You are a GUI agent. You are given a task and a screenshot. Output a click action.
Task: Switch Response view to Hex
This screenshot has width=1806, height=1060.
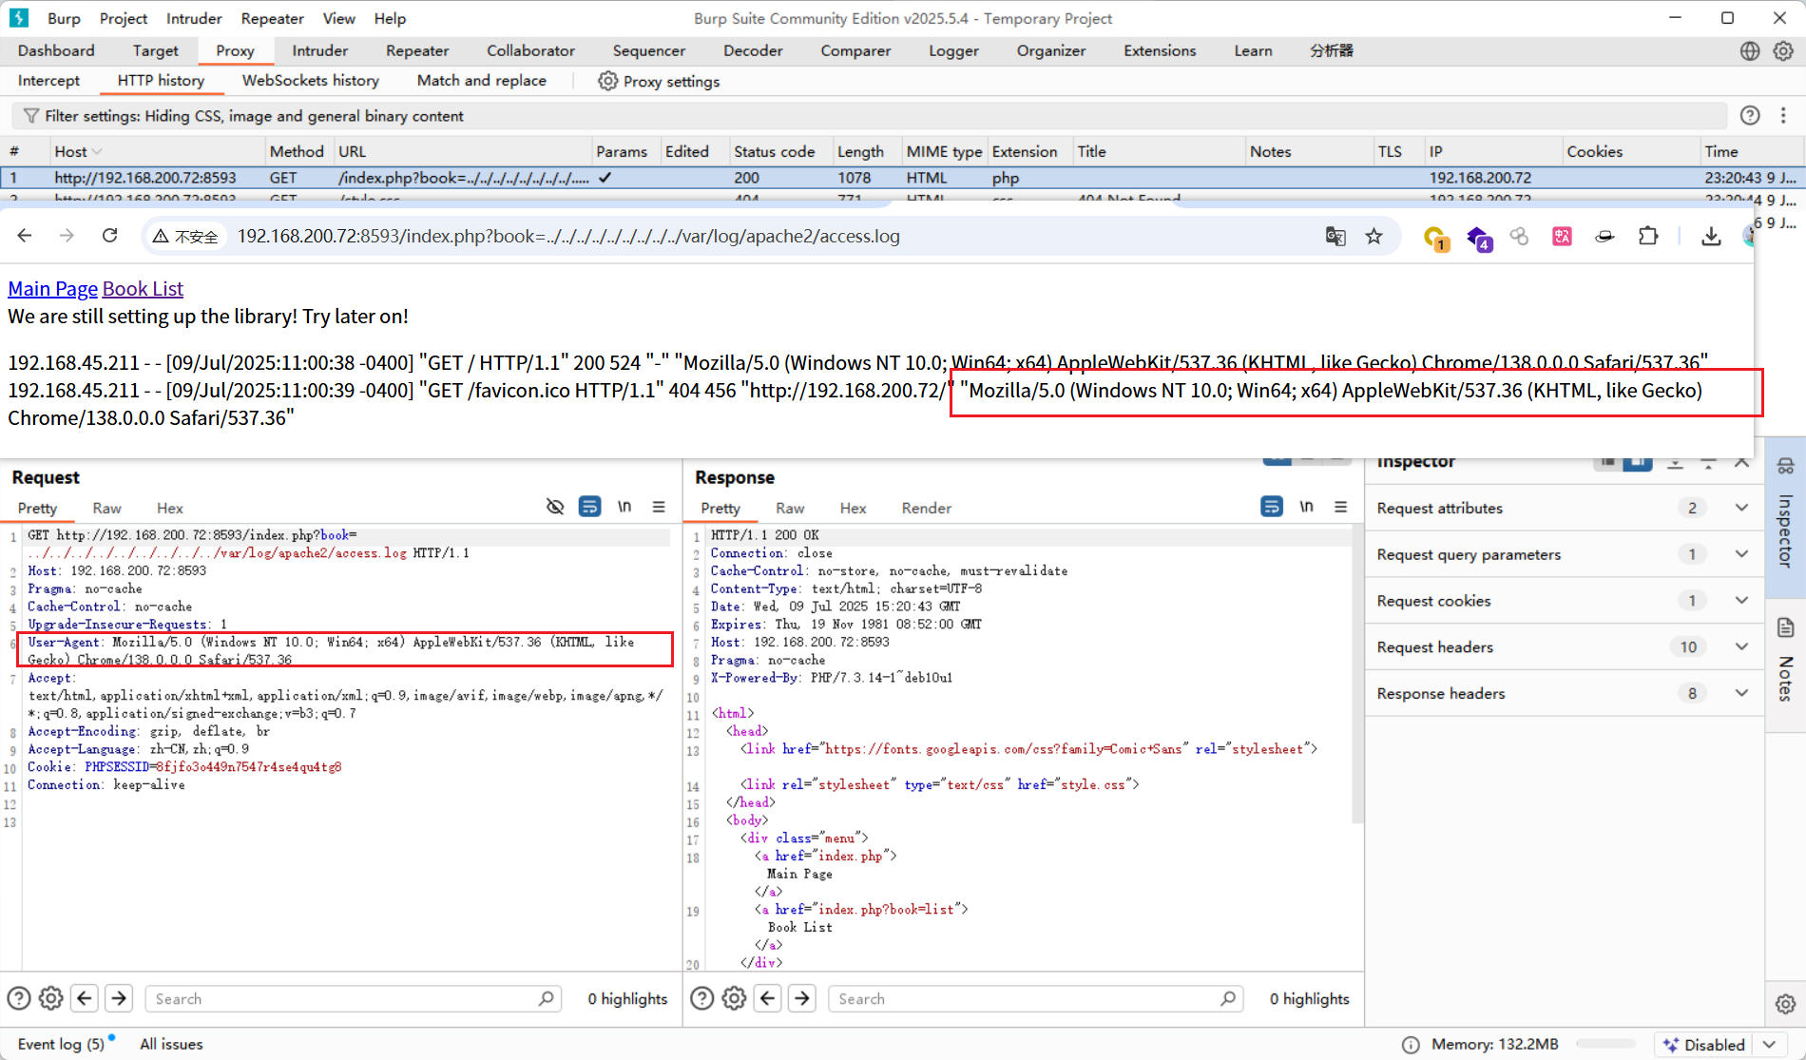tap(853, 509)
